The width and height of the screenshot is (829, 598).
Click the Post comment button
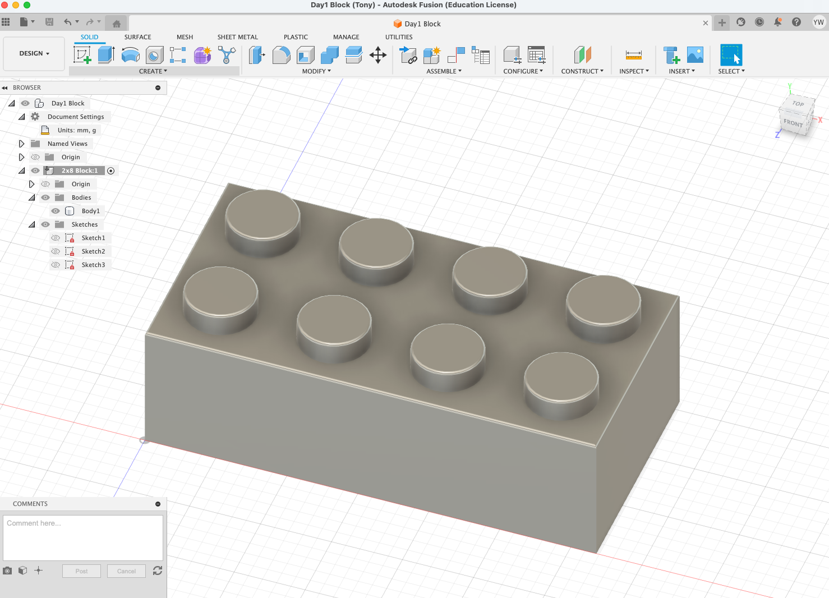tap(81, 571)
